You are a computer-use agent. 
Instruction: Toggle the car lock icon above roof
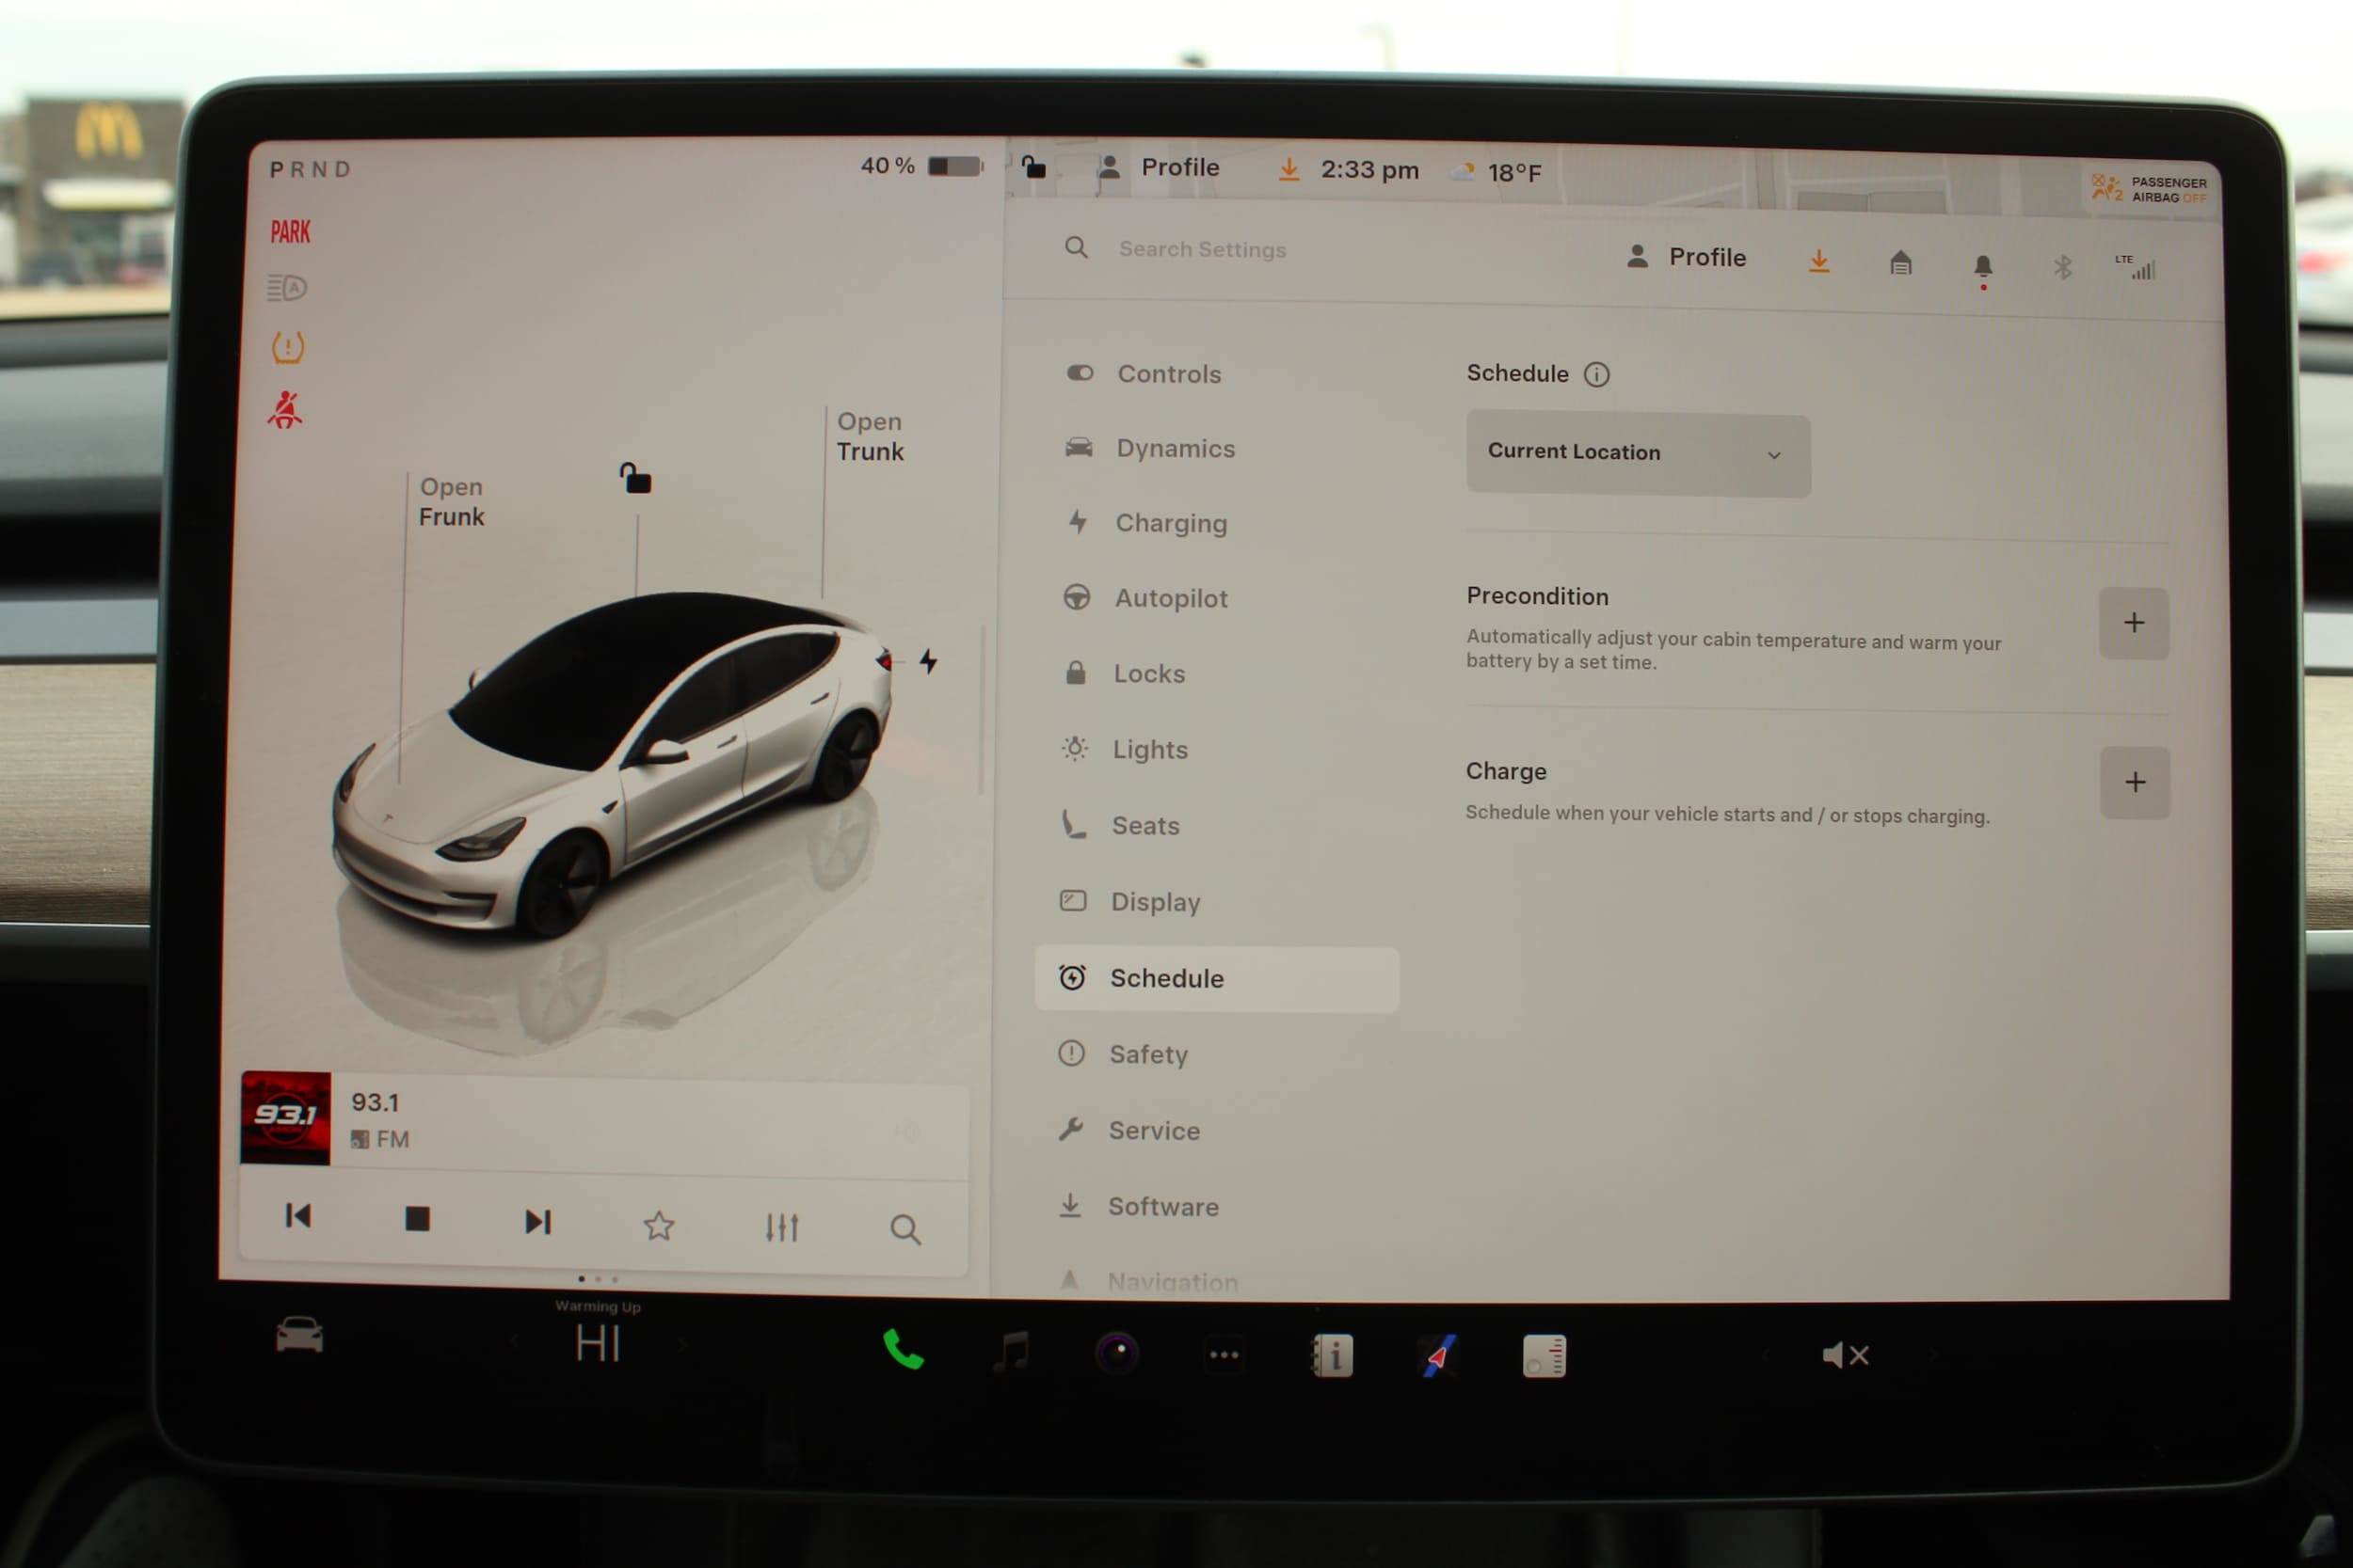point(635,479)
